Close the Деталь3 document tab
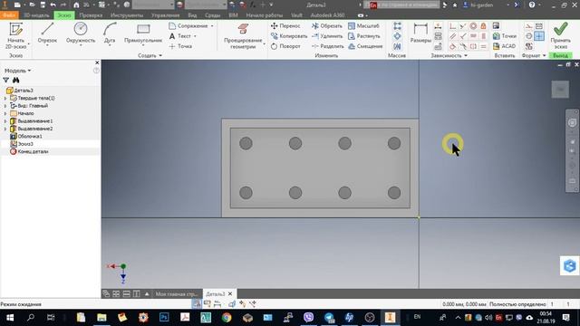This screenshot has width=580, height=326. point(230,293)
